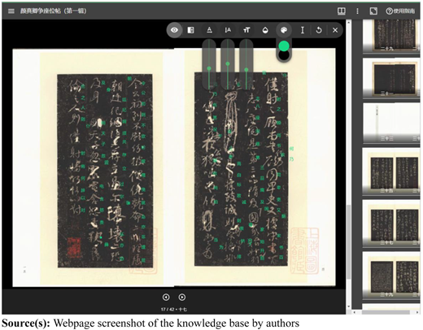
Task: Go to the previous page with left arrow
Action: click(166, 297)
